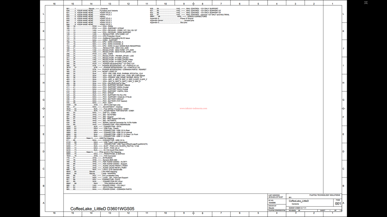Click the exit fullscreen icon at top right
This screenshot has width=387, height=217.
click(x=366, y=2)
